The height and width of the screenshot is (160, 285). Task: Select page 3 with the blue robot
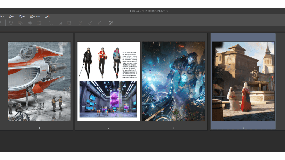coord(174,81)
